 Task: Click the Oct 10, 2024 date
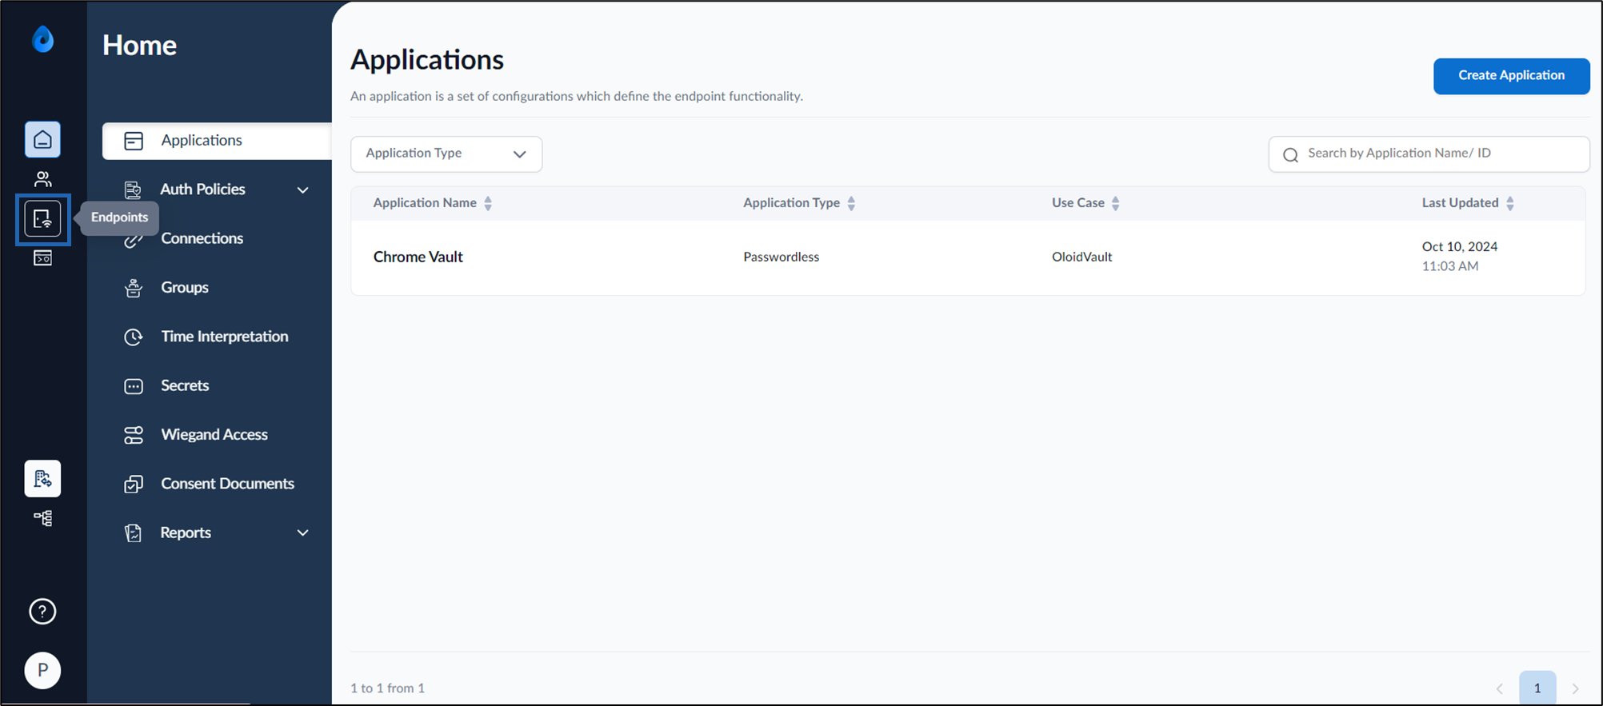click(1459, 246)
